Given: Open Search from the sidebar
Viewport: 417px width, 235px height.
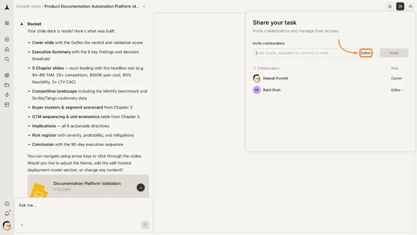Looking at the screenshot, I should (x=7, y=59).
